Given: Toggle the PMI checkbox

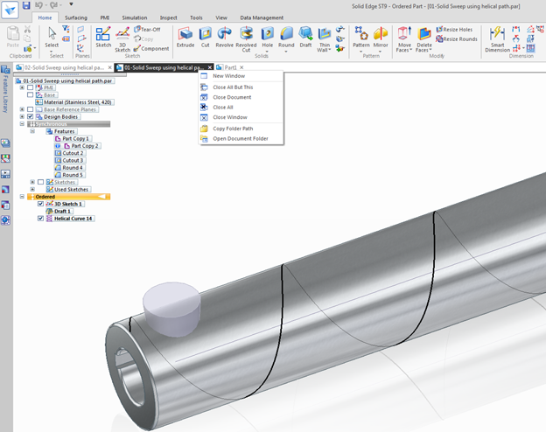Looking at the screenshot, I should point(31,87).
